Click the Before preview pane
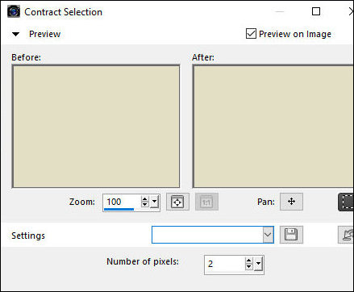This screenshot has height=292, width=354. (96, 127)
